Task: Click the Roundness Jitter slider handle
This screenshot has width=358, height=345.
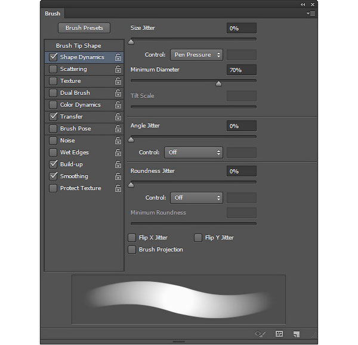Action: pyautogui.click(x=131, y=185)
